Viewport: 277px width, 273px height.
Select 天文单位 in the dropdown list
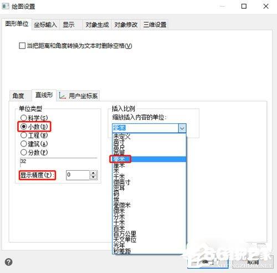click(149, 239)
